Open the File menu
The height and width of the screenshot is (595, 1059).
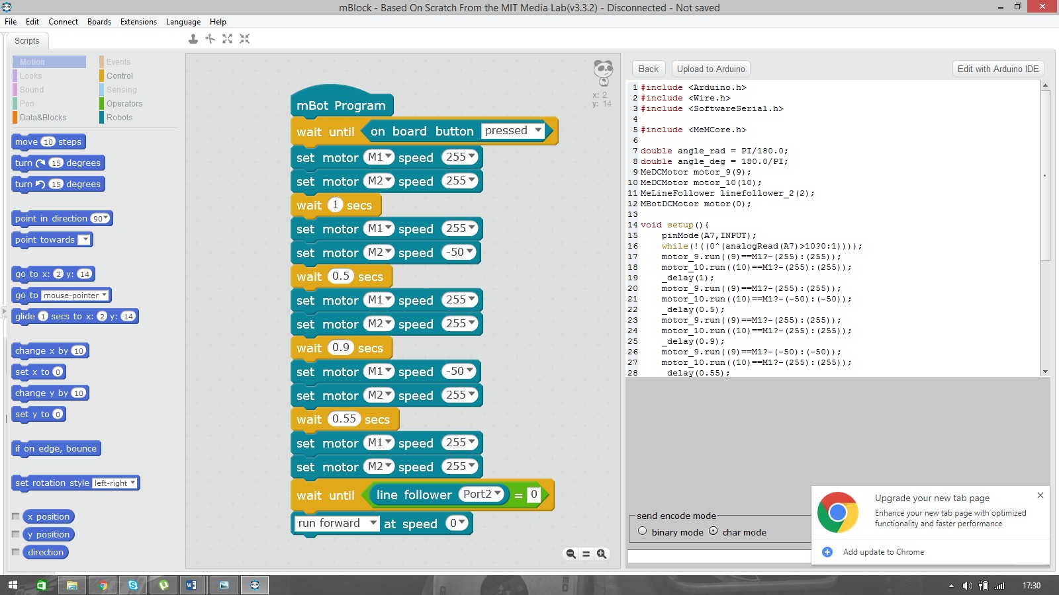click(x=11, y=22)
